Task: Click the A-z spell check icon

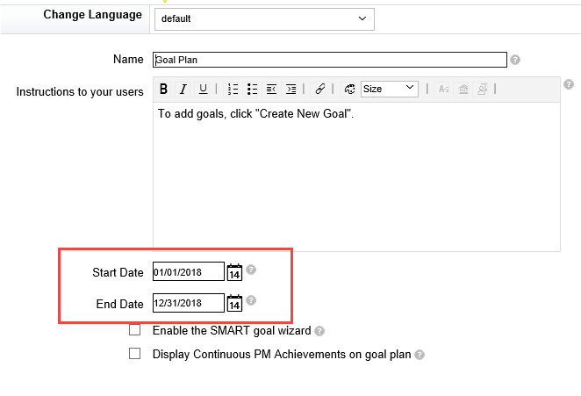Action: point(443,89)
